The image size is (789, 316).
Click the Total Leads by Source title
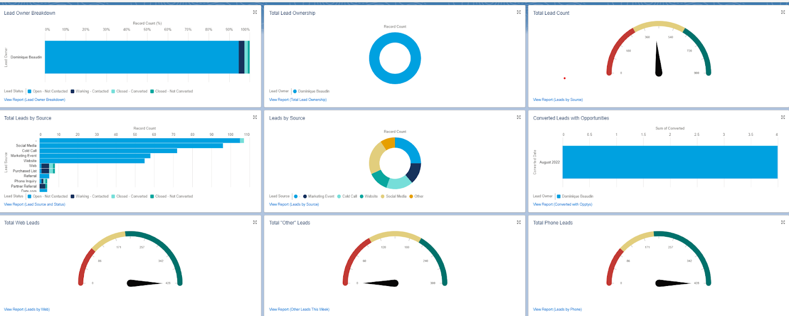[x=28, y=118]
